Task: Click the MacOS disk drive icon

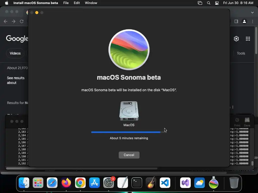Action: pos(129,111)
